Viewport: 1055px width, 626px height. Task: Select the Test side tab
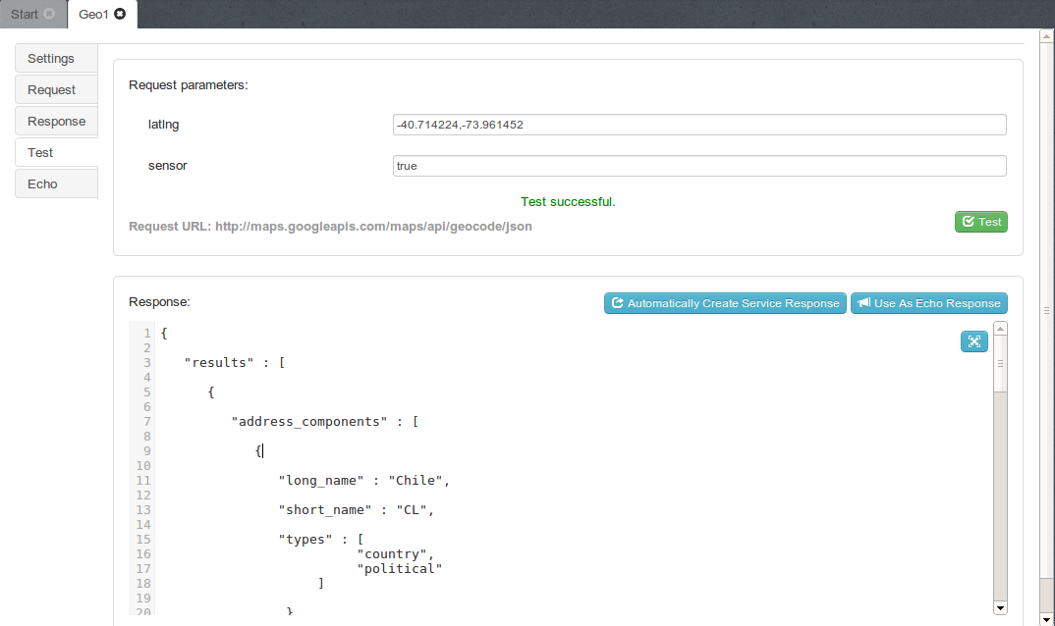coord(56,152)
